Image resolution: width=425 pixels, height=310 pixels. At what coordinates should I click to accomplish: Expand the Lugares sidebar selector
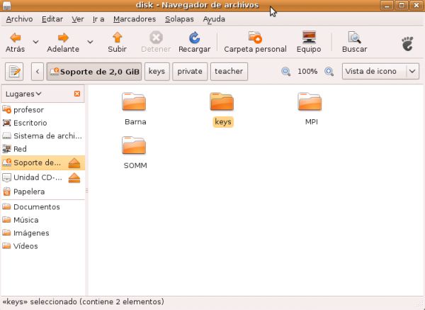23,94
